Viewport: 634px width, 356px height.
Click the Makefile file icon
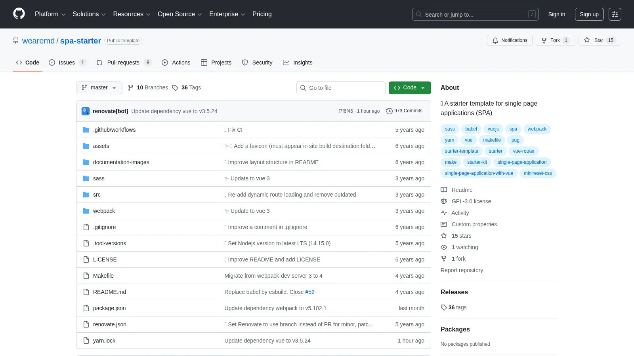[86, 276]
